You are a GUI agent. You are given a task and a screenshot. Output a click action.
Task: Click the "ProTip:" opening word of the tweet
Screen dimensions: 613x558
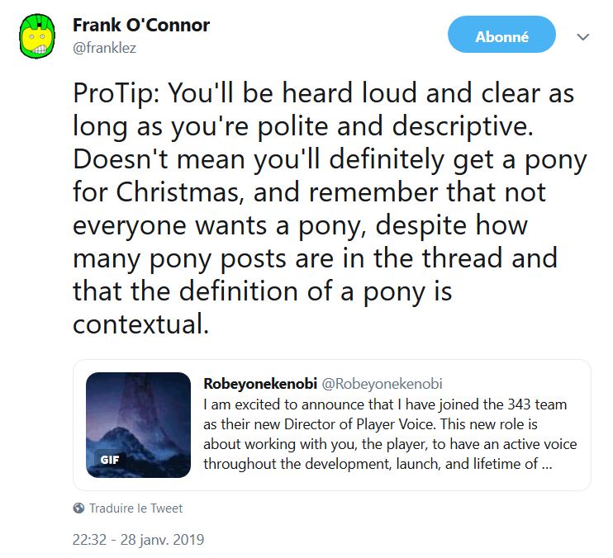pos(116,93)
